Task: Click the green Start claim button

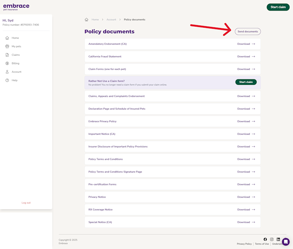Action: [278, 7]
